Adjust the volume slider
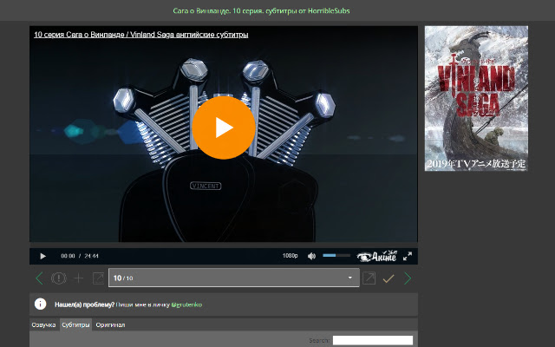Image resolution: width=555 pixels, height=347 pixels. pyautogui.click(x=336, y=255)
